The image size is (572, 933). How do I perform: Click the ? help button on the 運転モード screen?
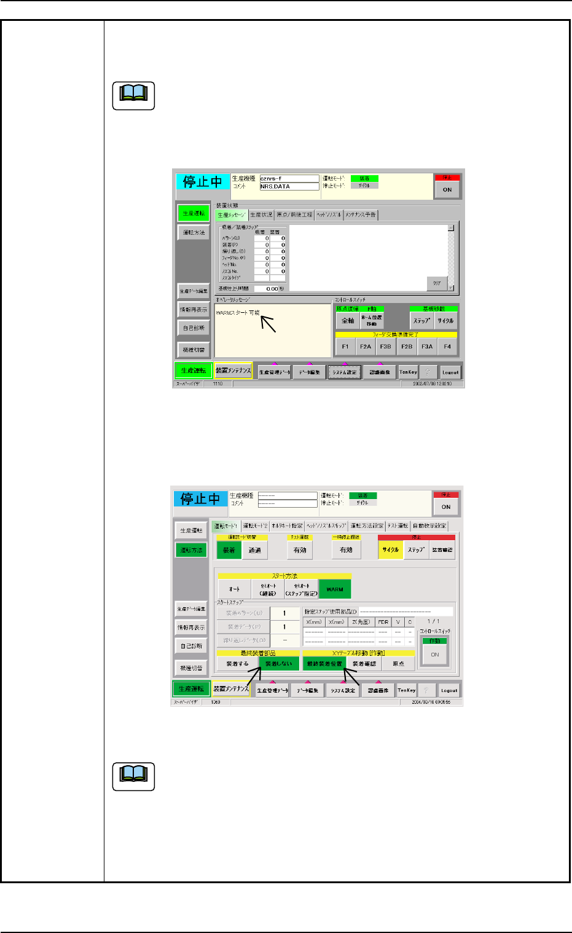pyautogui.click(x=427, y=690)
